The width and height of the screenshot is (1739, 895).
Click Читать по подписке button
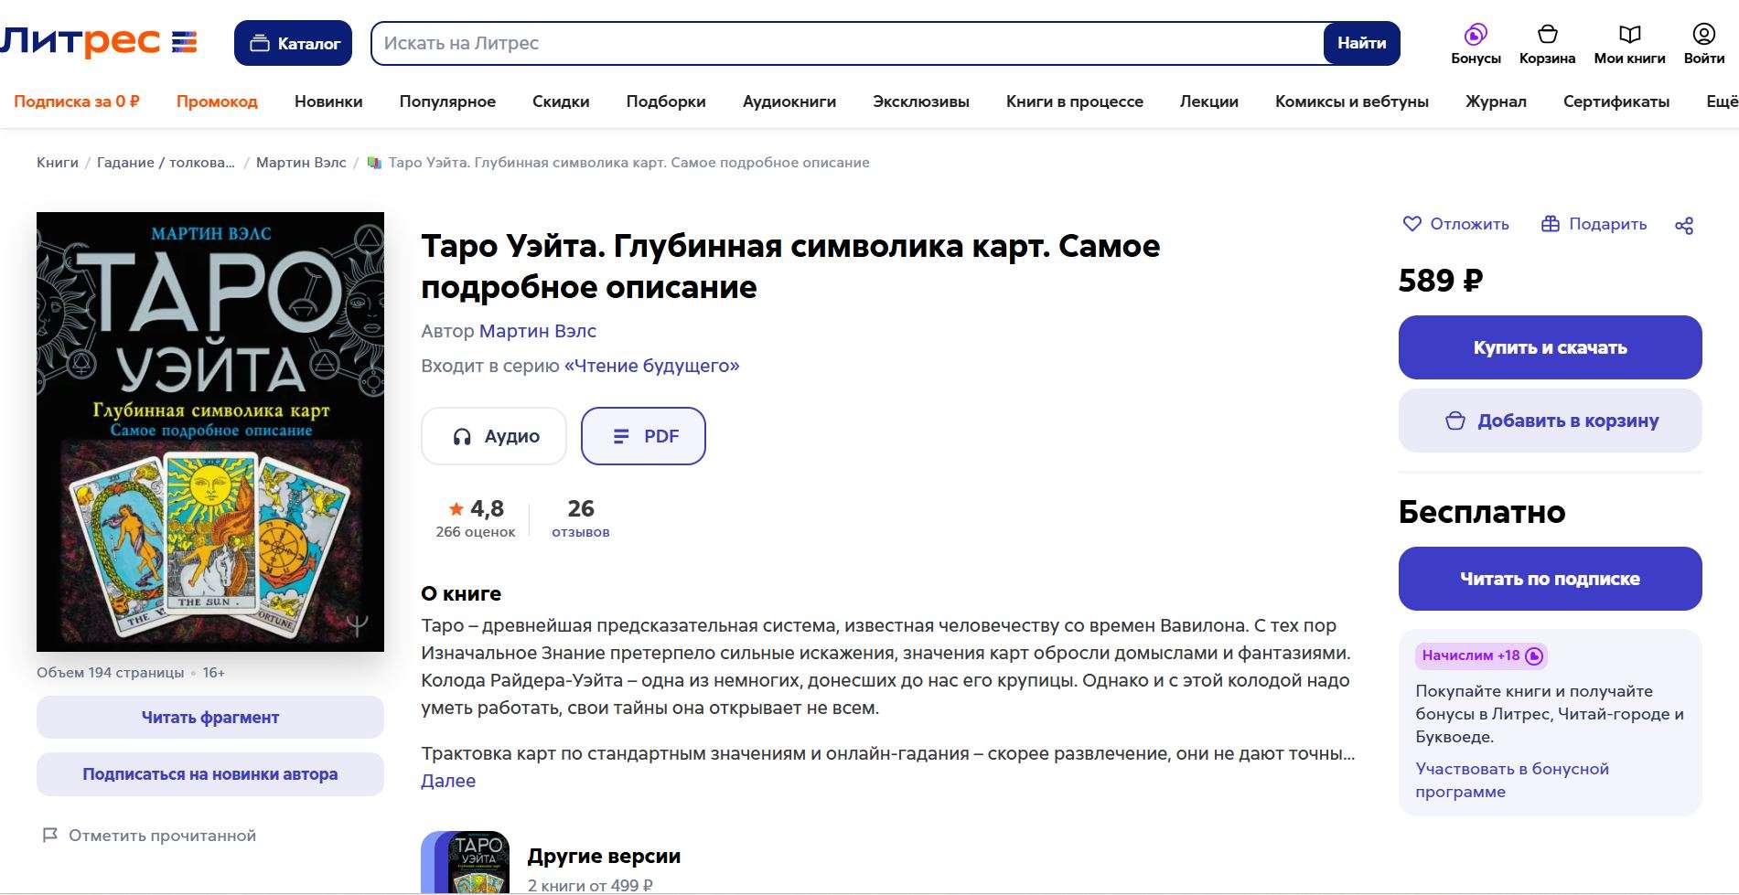click(1550, 579)
